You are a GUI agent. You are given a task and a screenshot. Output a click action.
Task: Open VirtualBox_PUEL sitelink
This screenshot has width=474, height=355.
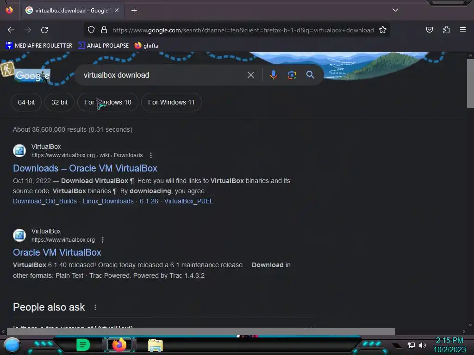coord(189,201)
